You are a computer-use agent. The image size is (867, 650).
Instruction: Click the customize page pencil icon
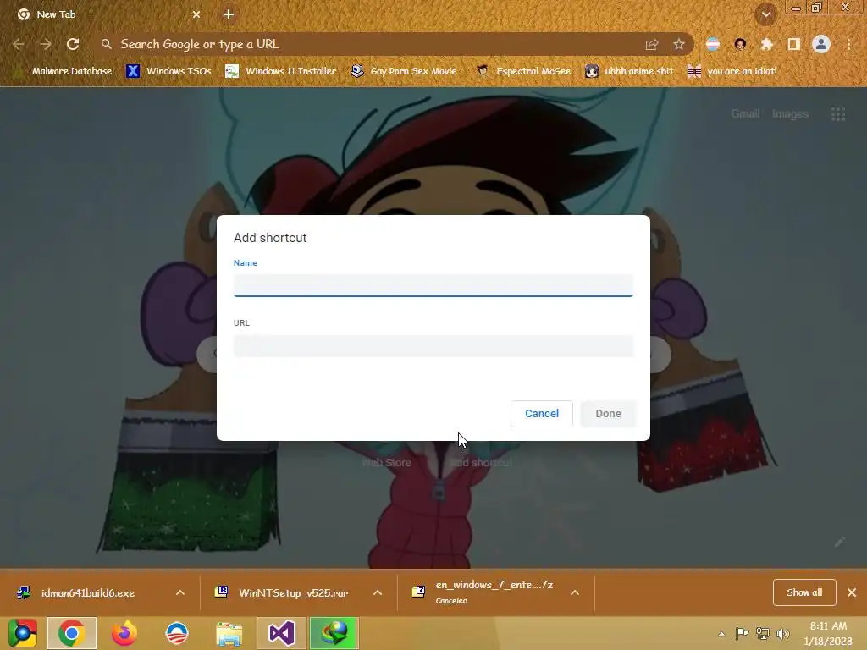click(x=839, y=542)
